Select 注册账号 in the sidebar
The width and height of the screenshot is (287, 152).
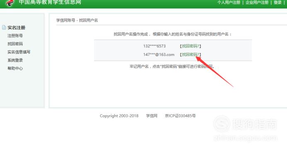pyautogui.click(x=15, y=36)
